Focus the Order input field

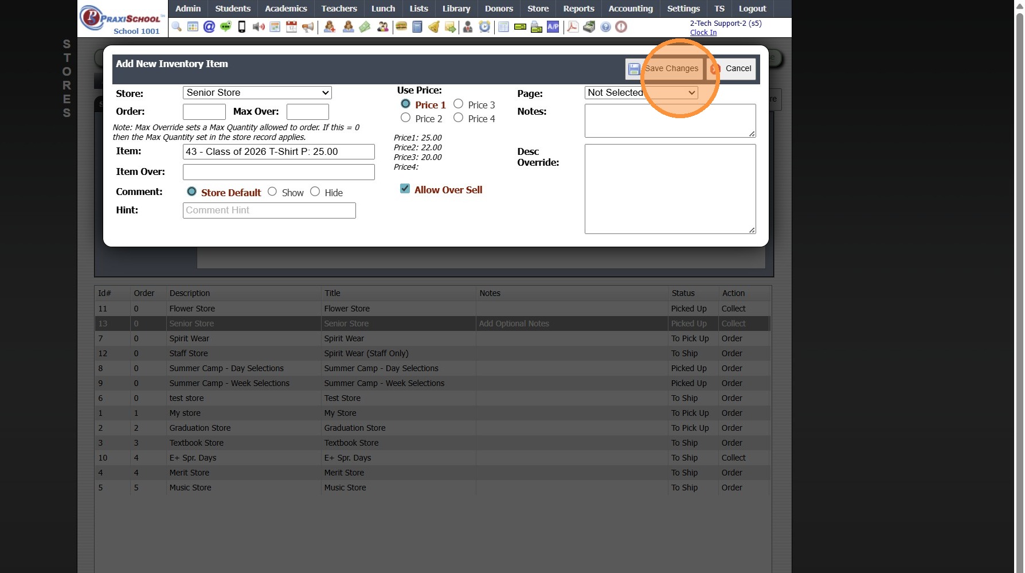tap(204, 112)
